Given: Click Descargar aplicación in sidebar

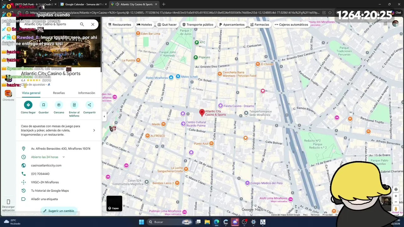Looking at the screenshot, I should (x=8, y=205).
